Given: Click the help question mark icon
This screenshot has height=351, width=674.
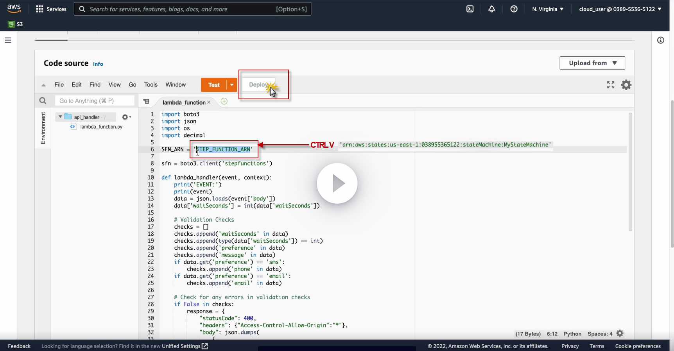Looking at the screenshot, I should pos(514,9).
